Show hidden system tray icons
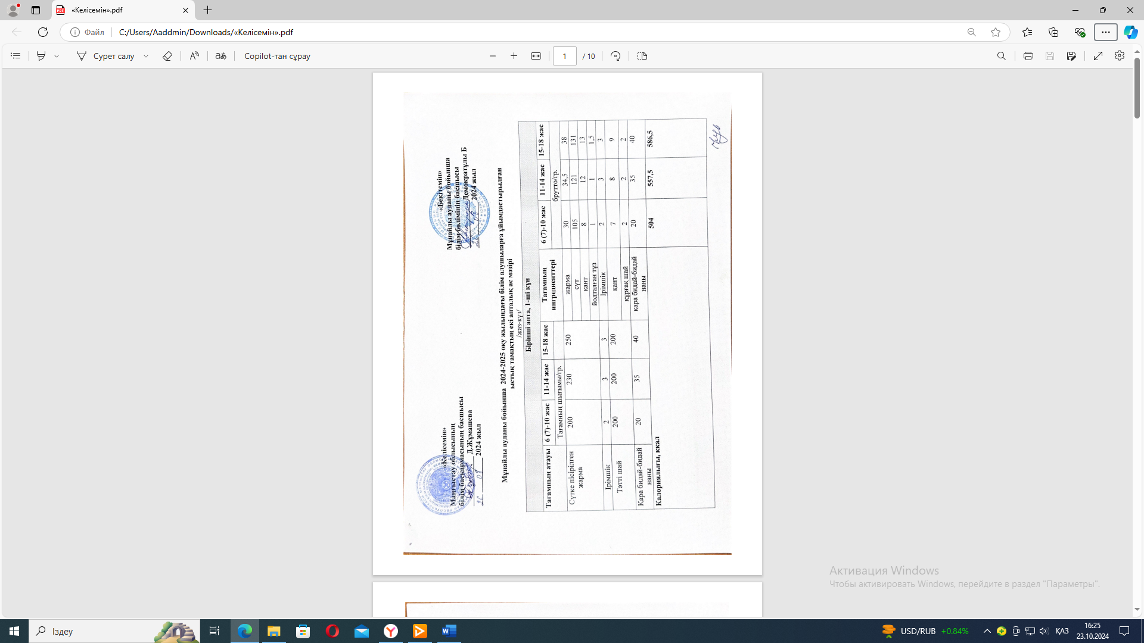This screenshot has height=643, width=1144. [987, 631]
